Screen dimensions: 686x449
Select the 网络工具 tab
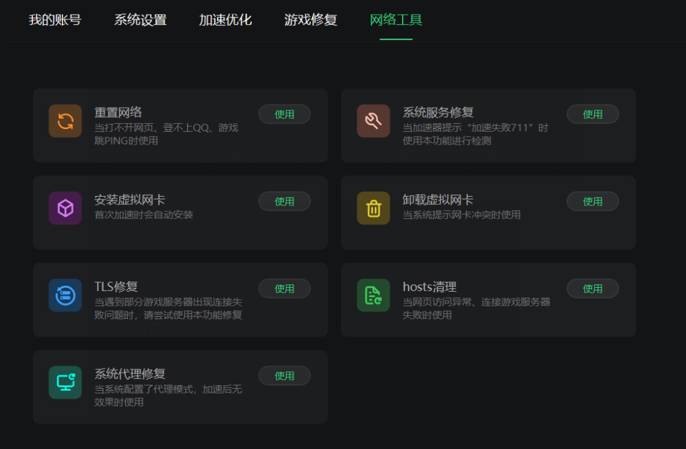pos(396,19)
